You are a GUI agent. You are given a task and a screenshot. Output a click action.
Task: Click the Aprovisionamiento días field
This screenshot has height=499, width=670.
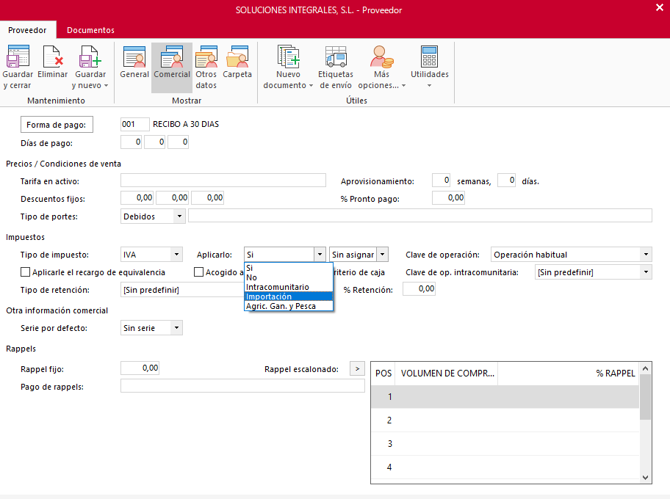(x=506, y=180)
